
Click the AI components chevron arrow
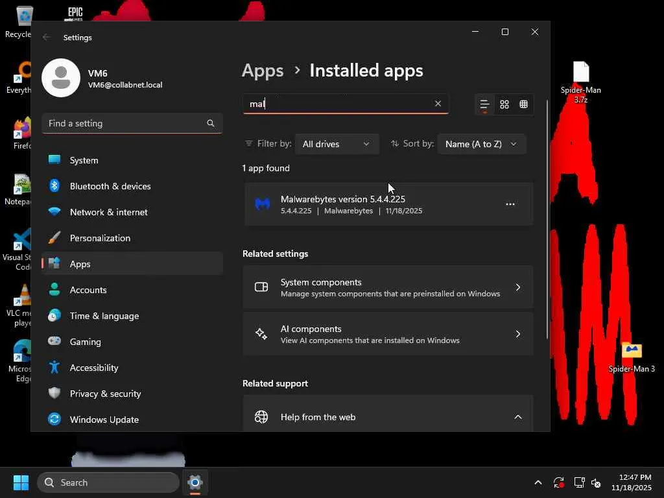click(517, 334)
